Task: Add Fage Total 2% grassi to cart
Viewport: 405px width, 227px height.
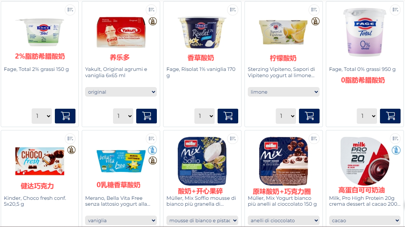Action: 65,116
